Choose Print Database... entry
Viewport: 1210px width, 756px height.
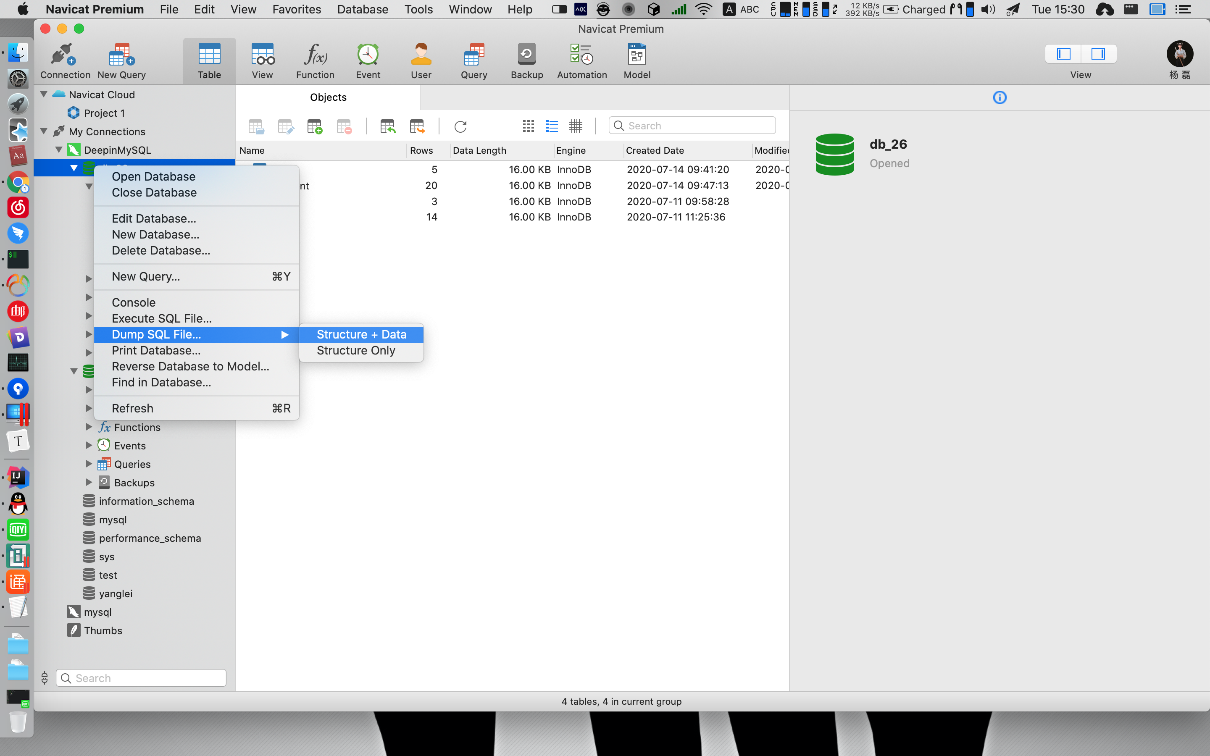(197, 351)
